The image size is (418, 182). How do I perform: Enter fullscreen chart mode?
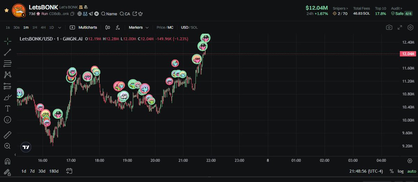click(x=400, y=27)
